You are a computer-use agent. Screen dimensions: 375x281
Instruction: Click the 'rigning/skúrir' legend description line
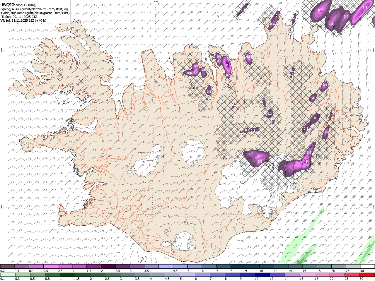click(34, 9)
